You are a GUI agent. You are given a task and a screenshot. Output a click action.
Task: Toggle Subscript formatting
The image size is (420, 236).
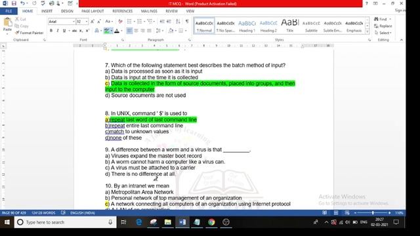point(81,31)
